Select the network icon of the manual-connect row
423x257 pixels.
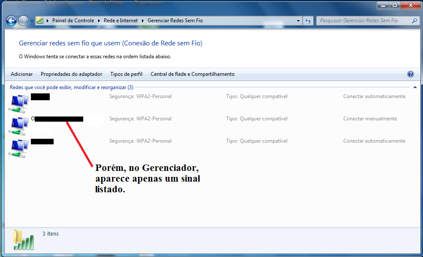(x=18, y=126)
